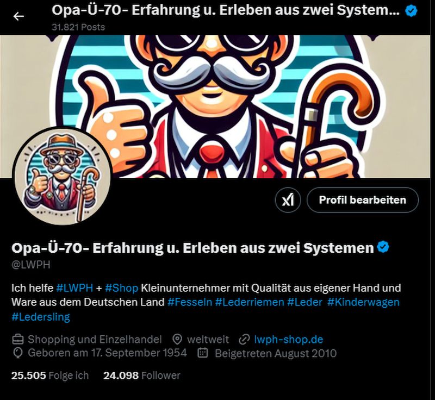
Task: Open the round profile avatar picture
Action: (63, 176)
